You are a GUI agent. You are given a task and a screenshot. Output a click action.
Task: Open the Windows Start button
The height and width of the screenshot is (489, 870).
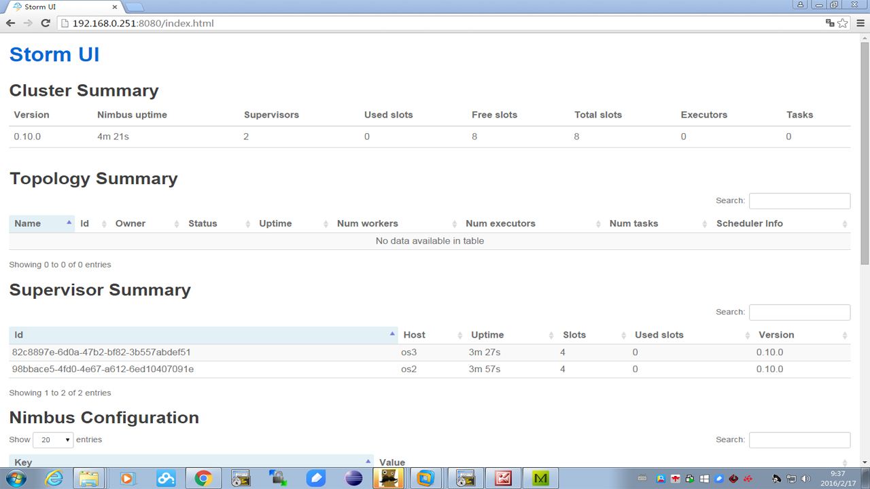click(15, 478)
